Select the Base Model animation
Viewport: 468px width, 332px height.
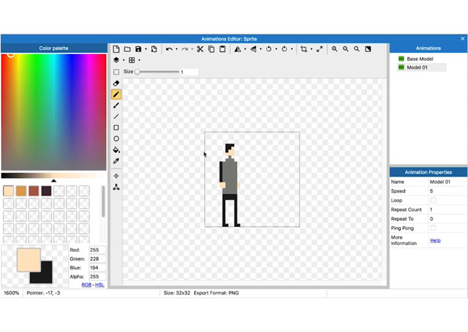click(x=420, y=59)
